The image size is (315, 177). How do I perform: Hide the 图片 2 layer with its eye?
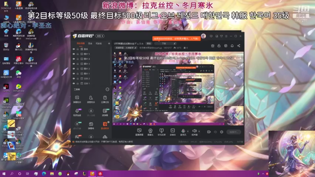pos(74,68)
